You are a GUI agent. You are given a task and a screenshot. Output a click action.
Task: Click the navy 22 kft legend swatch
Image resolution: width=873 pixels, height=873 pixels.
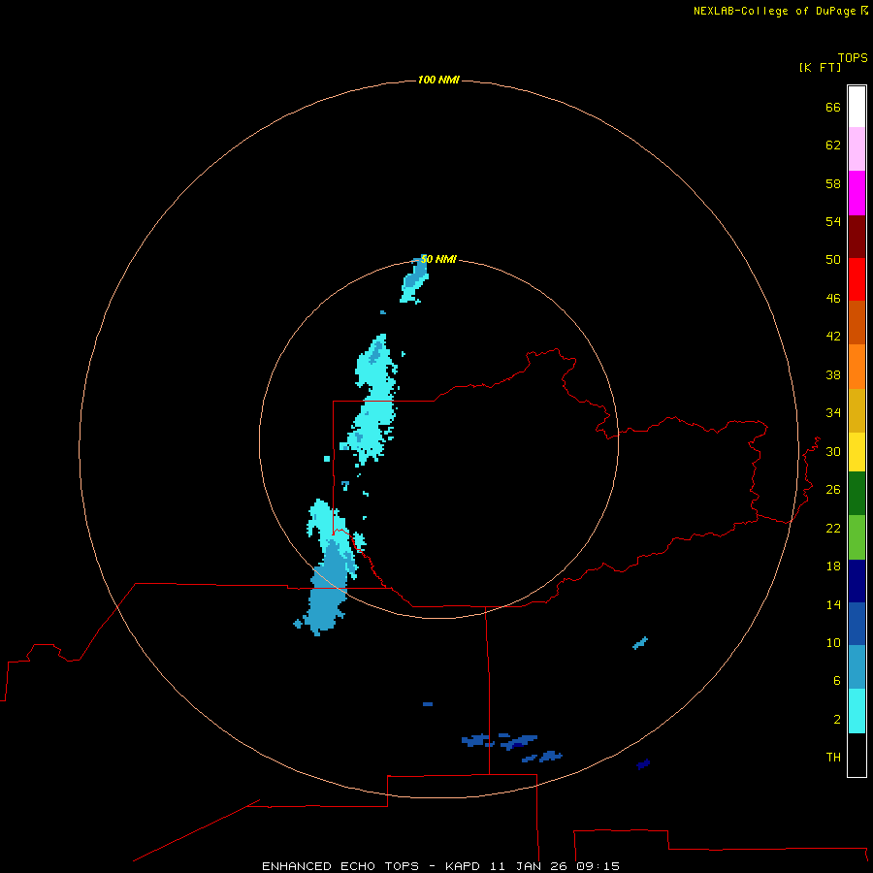pos(857,581)
